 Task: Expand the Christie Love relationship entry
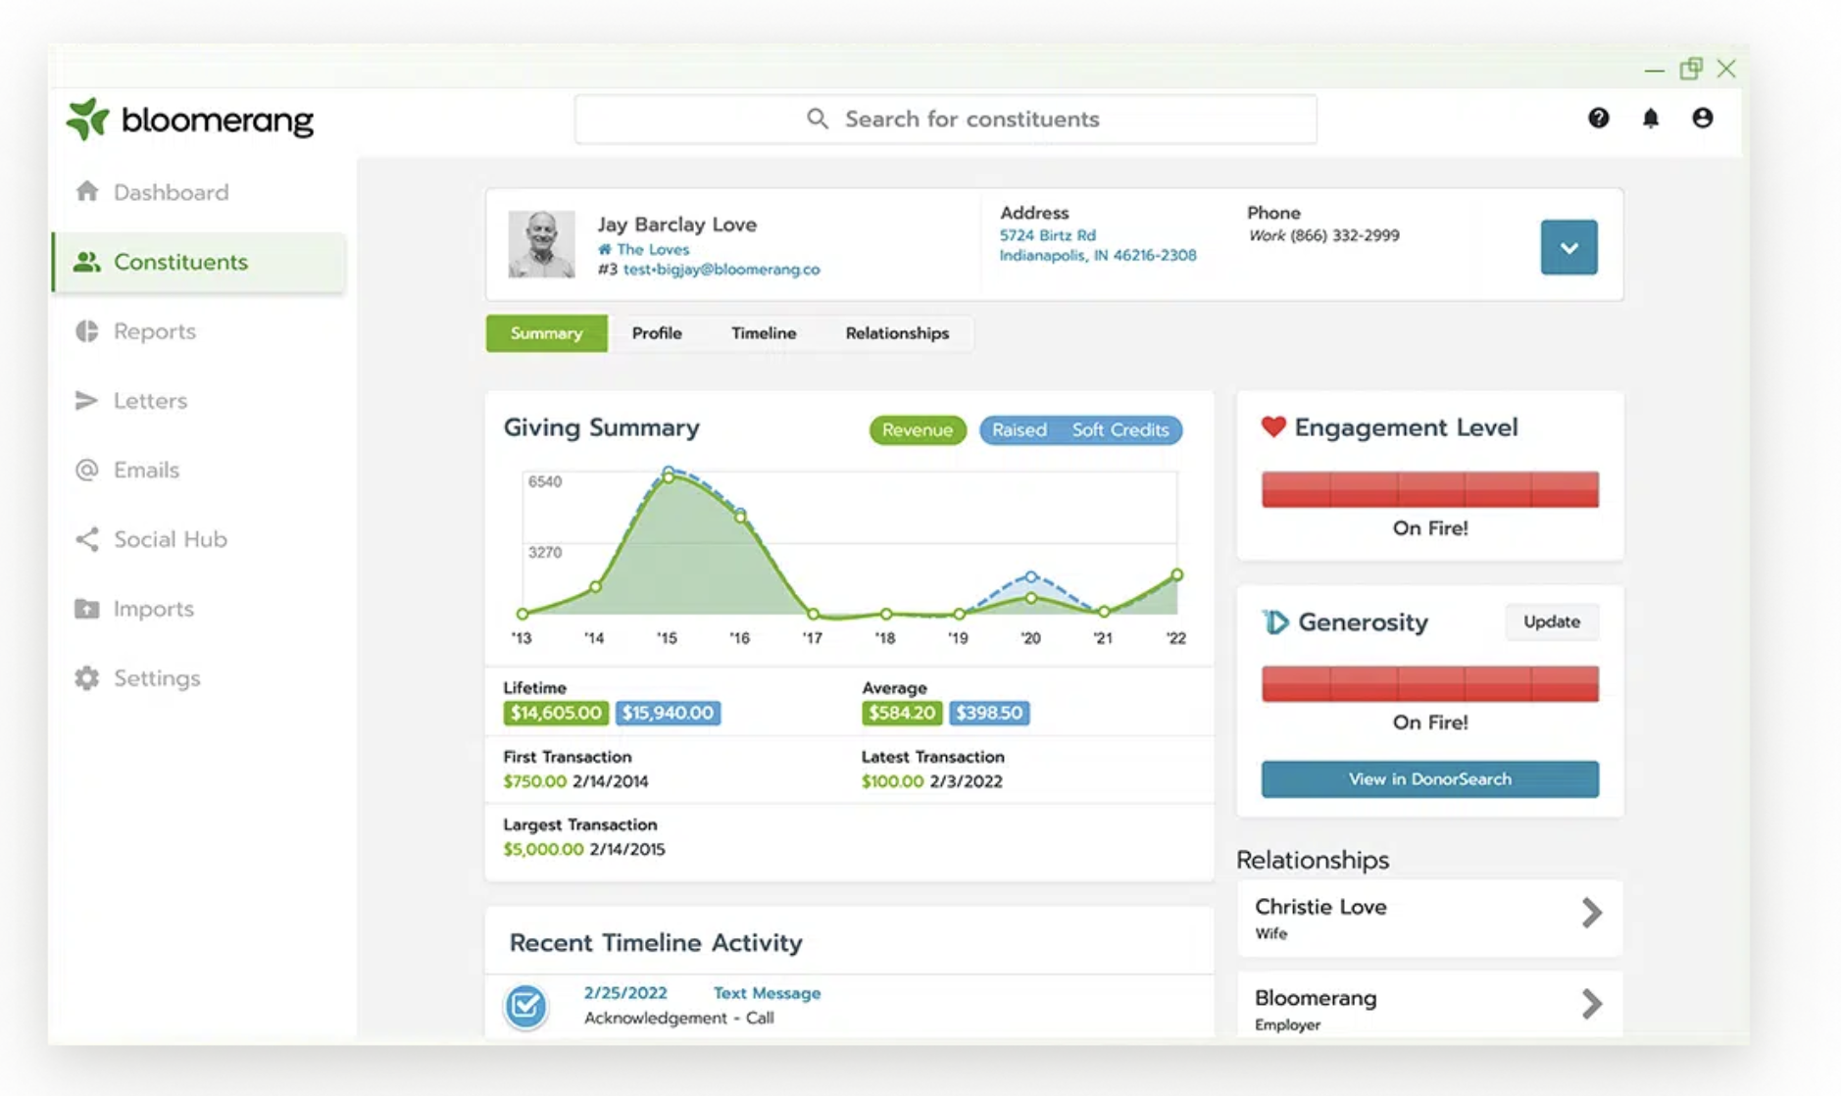(1592, 913)
